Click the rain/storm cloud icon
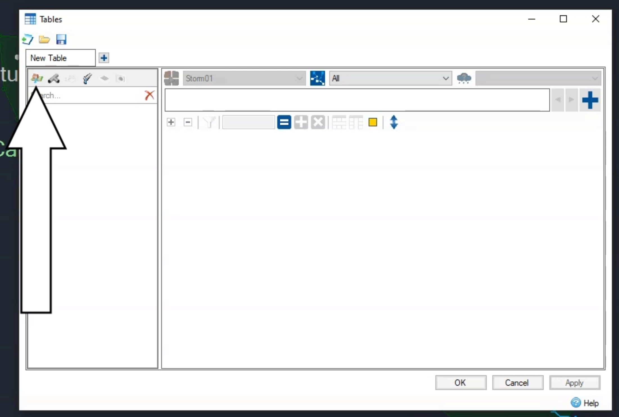This screenshot has width=619, height=417. click(x=463, y=78)
